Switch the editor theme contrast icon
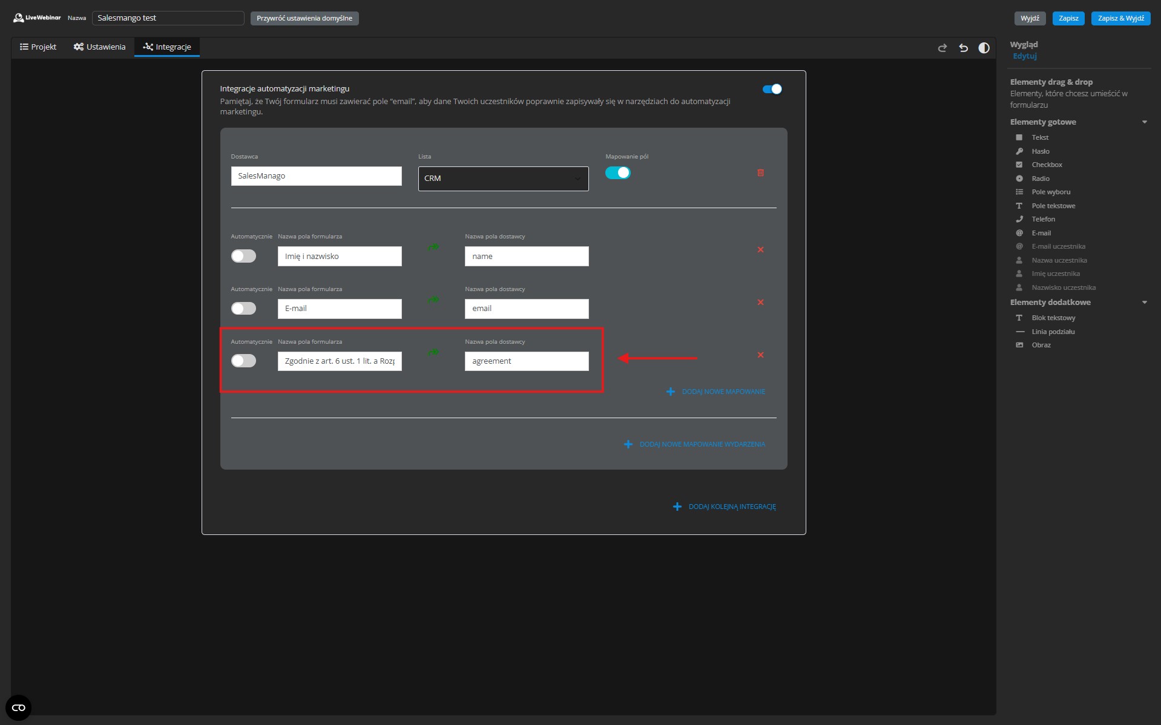The image size is (1161, 725). 984,48
